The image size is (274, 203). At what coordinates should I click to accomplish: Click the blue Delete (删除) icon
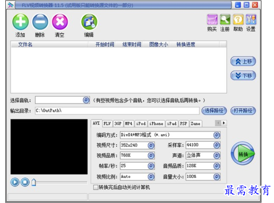point(40,22)
